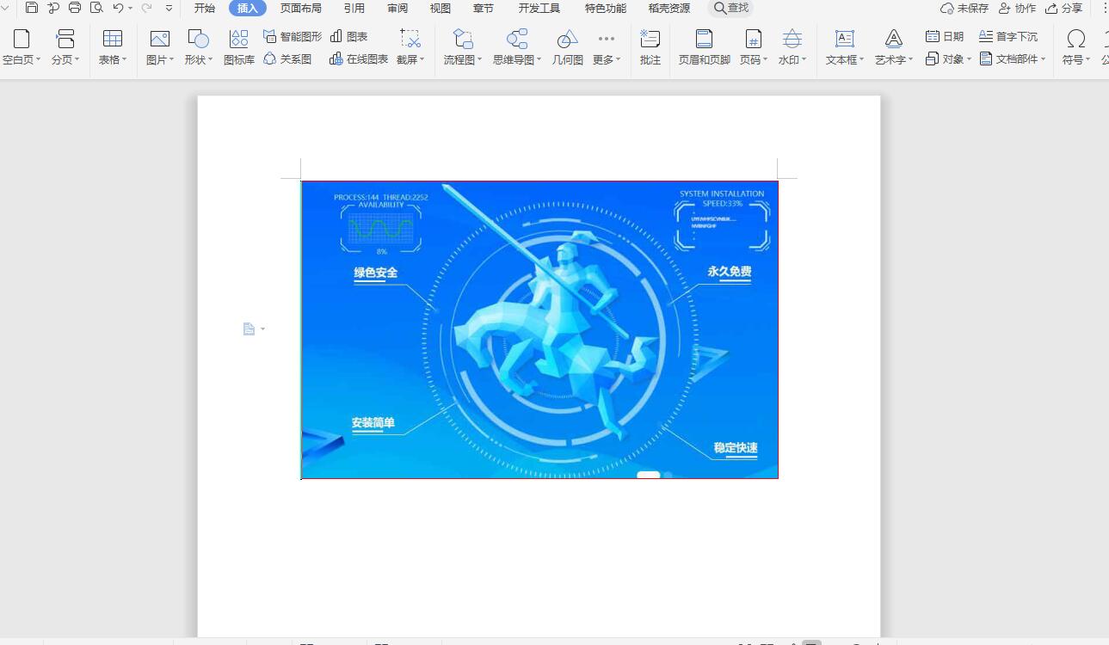The height and width of the screenshot is (645, 1109).
Task: Insert WordArt via the 艺术字 icon
Action: coord(892,46)
